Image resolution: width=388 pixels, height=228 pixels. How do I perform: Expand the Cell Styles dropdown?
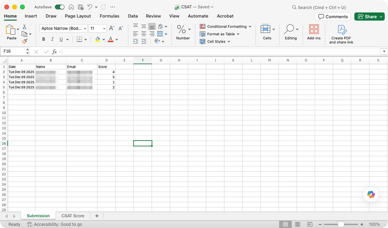pyautogui.click(x=215, y=41)
